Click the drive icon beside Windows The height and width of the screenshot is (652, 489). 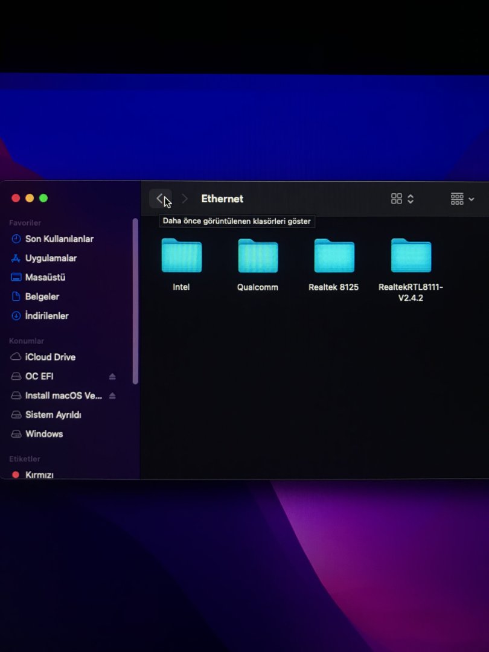pos(16,434)
